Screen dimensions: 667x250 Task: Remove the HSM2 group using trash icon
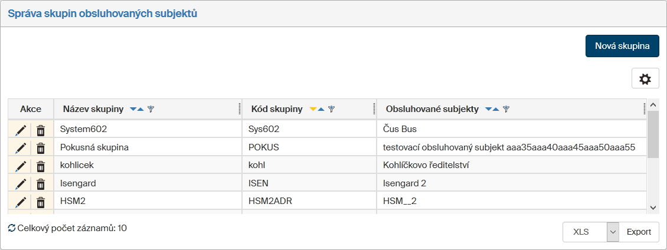pos(41,202)
